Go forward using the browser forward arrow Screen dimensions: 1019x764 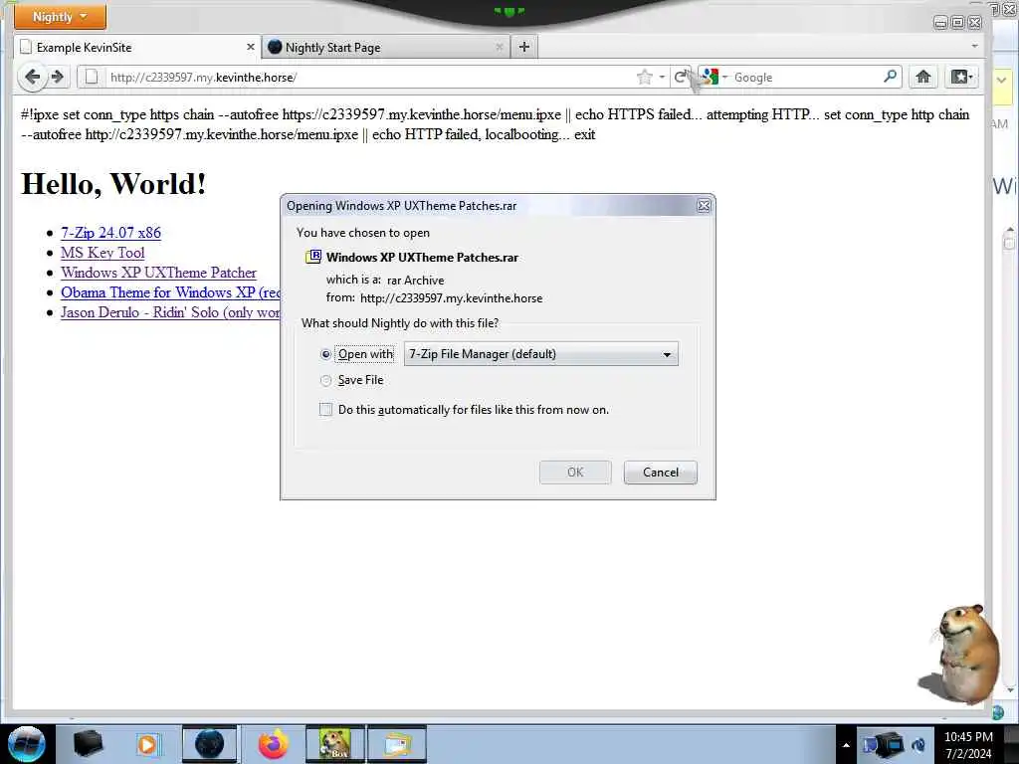point(57,78)
